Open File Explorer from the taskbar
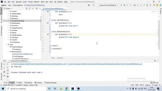Viewport: 162px width, 91px height. 61,89
